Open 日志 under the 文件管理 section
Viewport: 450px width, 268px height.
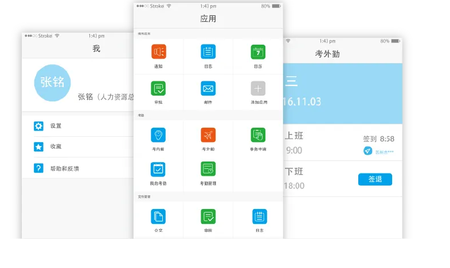click(259, 216)
